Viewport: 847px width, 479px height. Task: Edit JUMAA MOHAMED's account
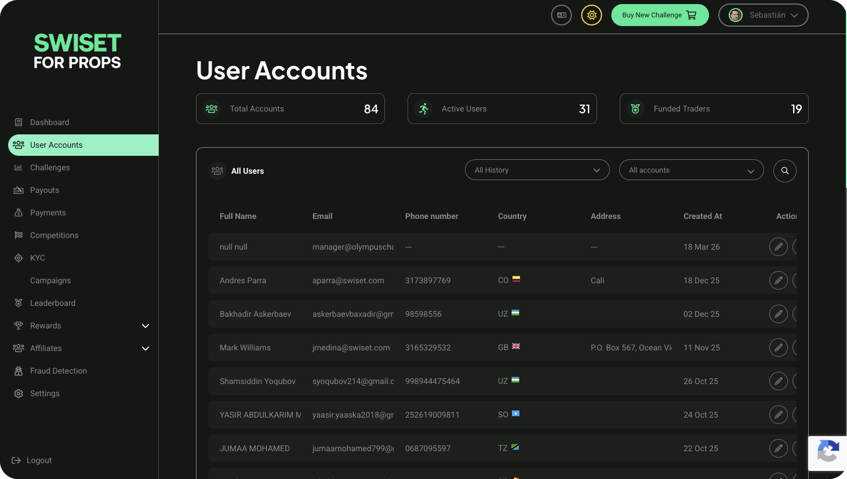[x=779, y=448]
